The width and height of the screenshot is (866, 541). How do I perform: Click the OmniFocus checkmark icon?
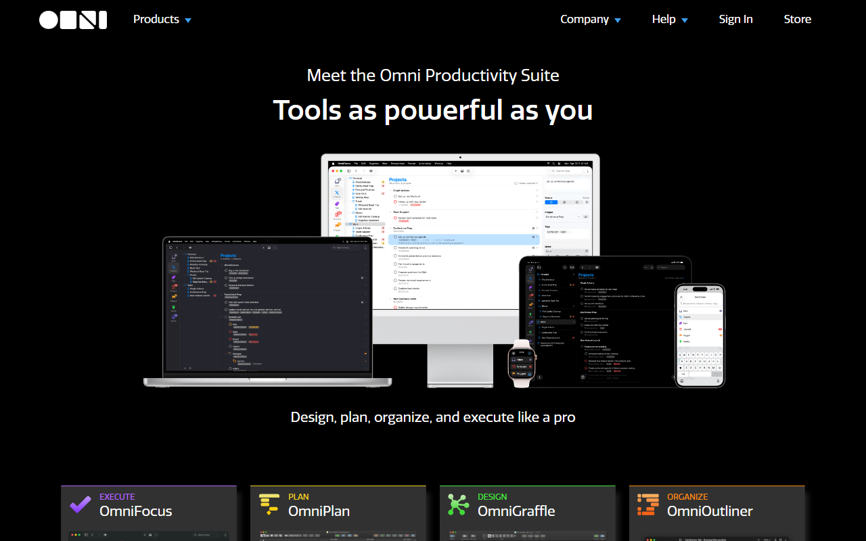(x=81, y=504)
